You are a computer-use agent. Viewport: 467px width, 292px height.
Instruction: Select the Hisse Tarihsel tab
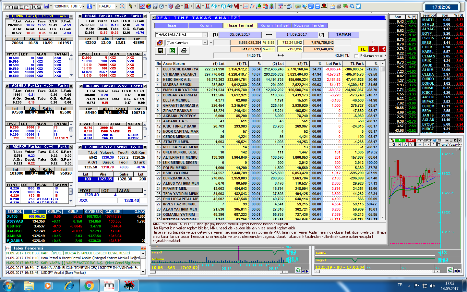(240, 25)
